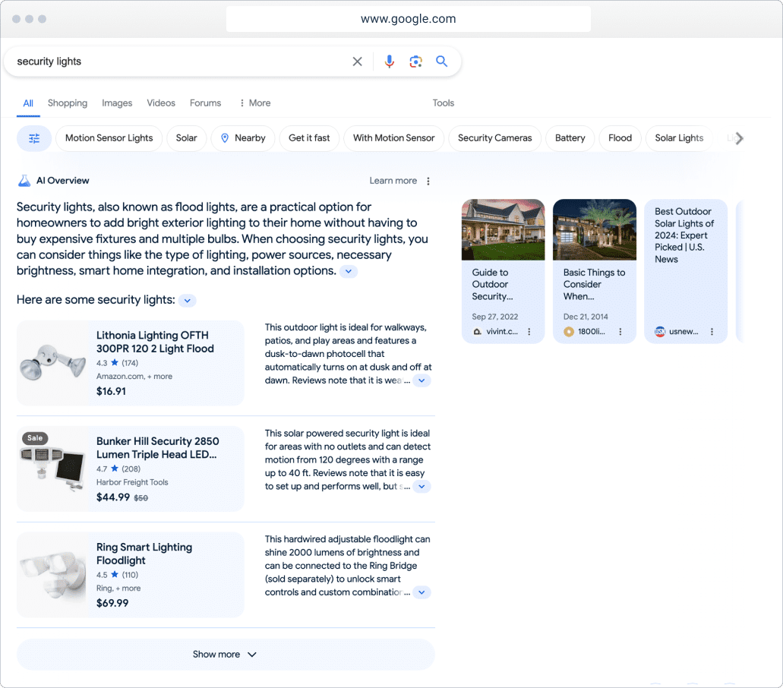Viewport: 783px width, 688px height.
Task: Clear the search box with X icon
Action: point(357,62)
